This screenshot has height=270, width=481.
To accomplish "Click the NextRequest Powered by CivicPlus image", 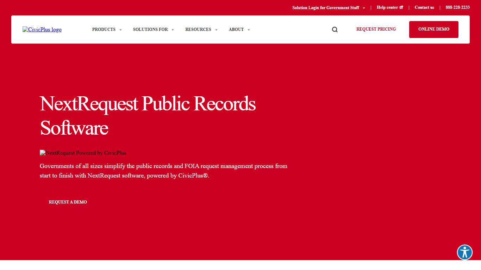I will [x=83, y=153].
